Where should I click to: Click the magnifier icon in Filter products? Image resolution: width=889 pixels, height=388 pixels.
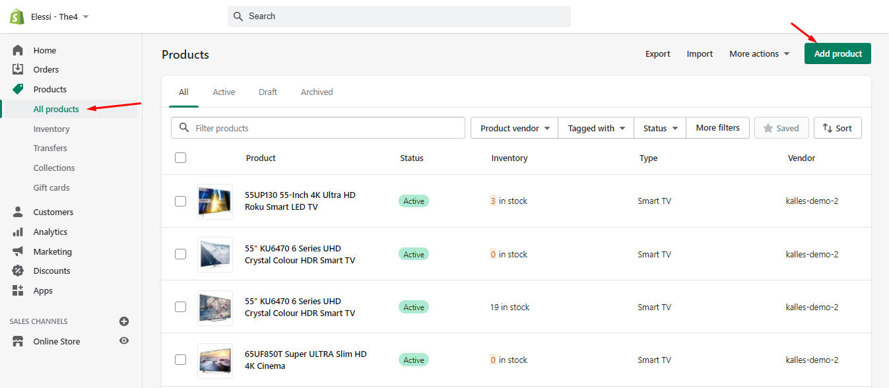pyautogui.click(x=183, y=128)
